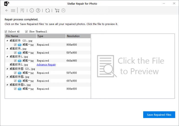Open the help question mark icon
Image resolution: width=179 pixels, height=126 pixels.
[38, 10]
